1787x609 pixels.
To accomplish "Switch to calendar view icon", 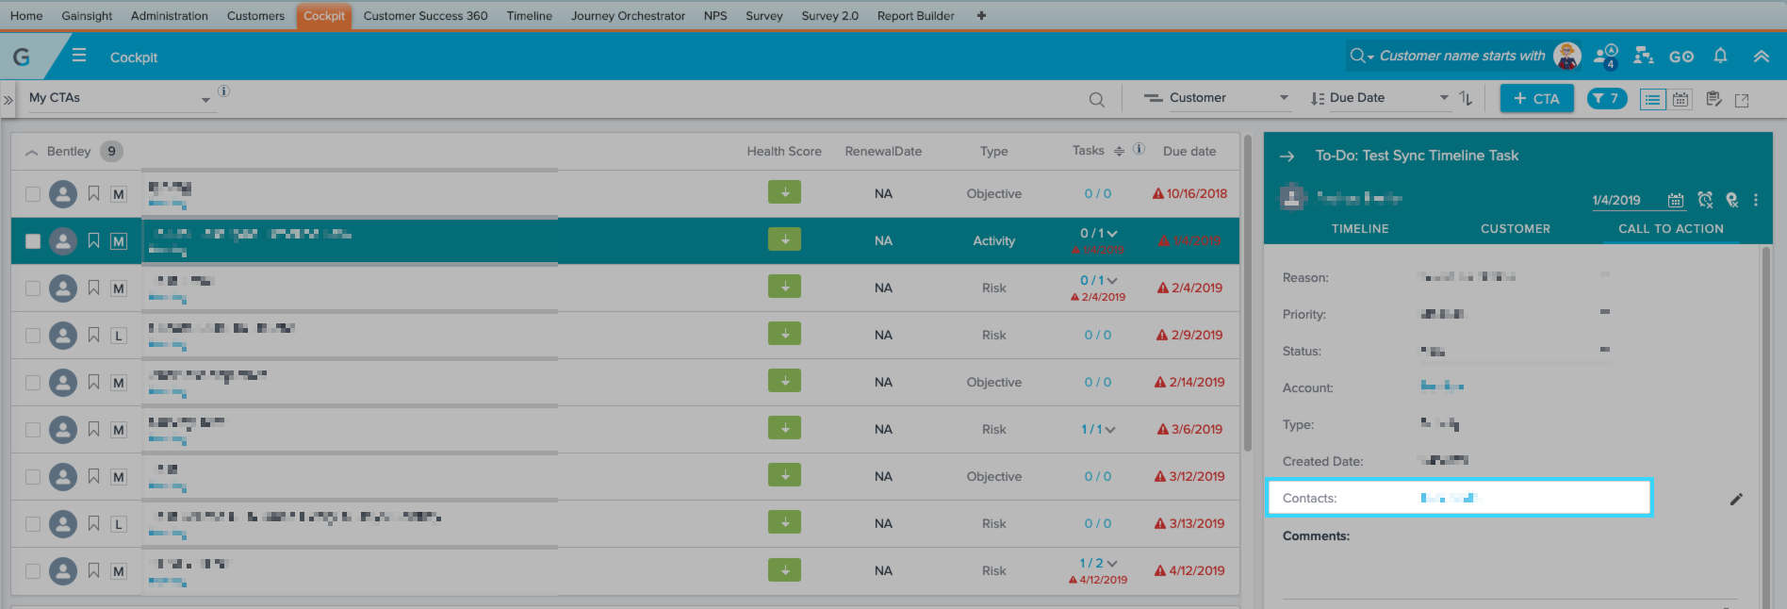I will (1680, 99).
